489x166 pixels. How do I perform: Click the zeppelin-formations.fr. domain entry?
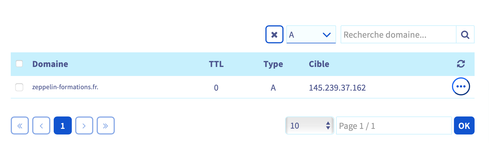pos(65,87)
